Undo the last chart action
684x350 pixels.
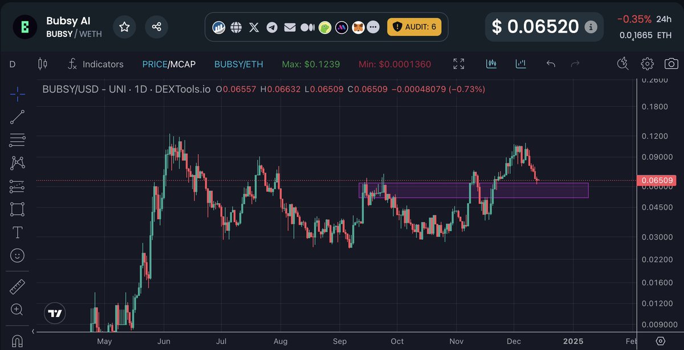pos(551,64)
